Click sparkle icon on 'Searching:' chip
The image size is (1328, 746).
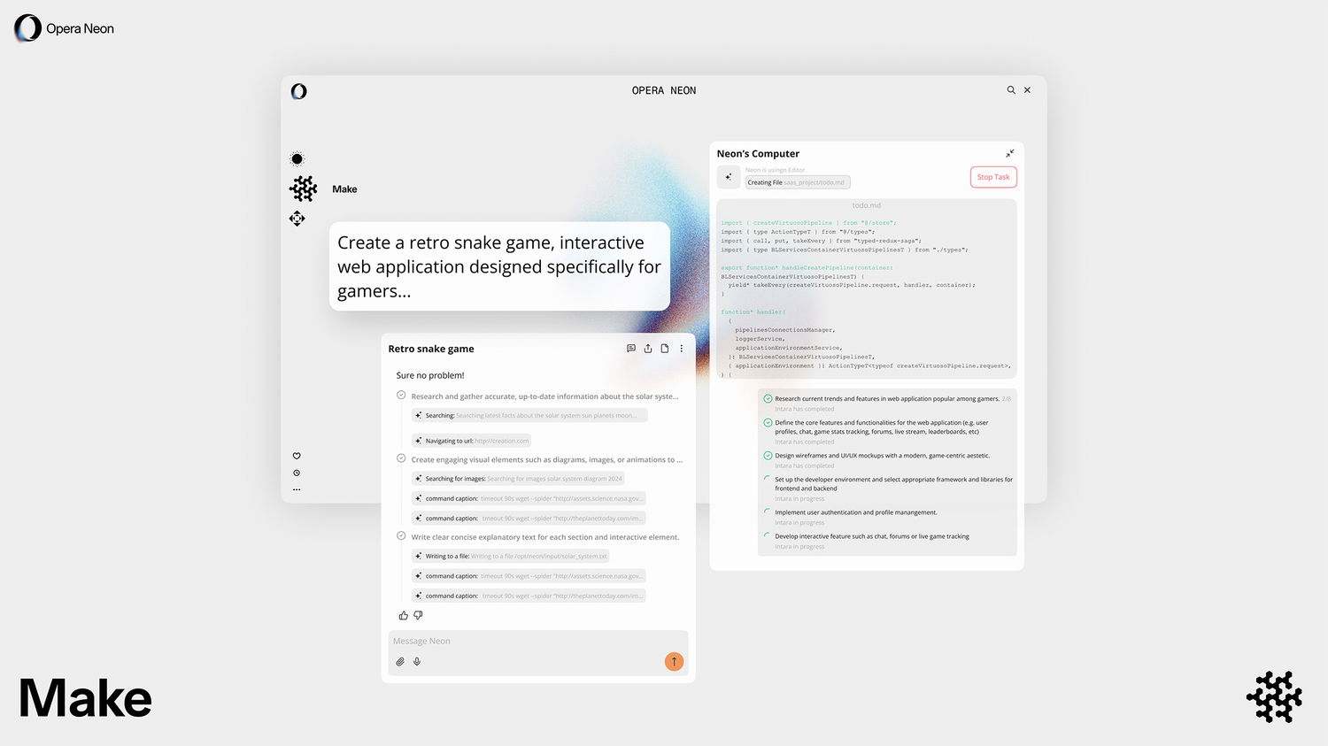coord(419,415)
